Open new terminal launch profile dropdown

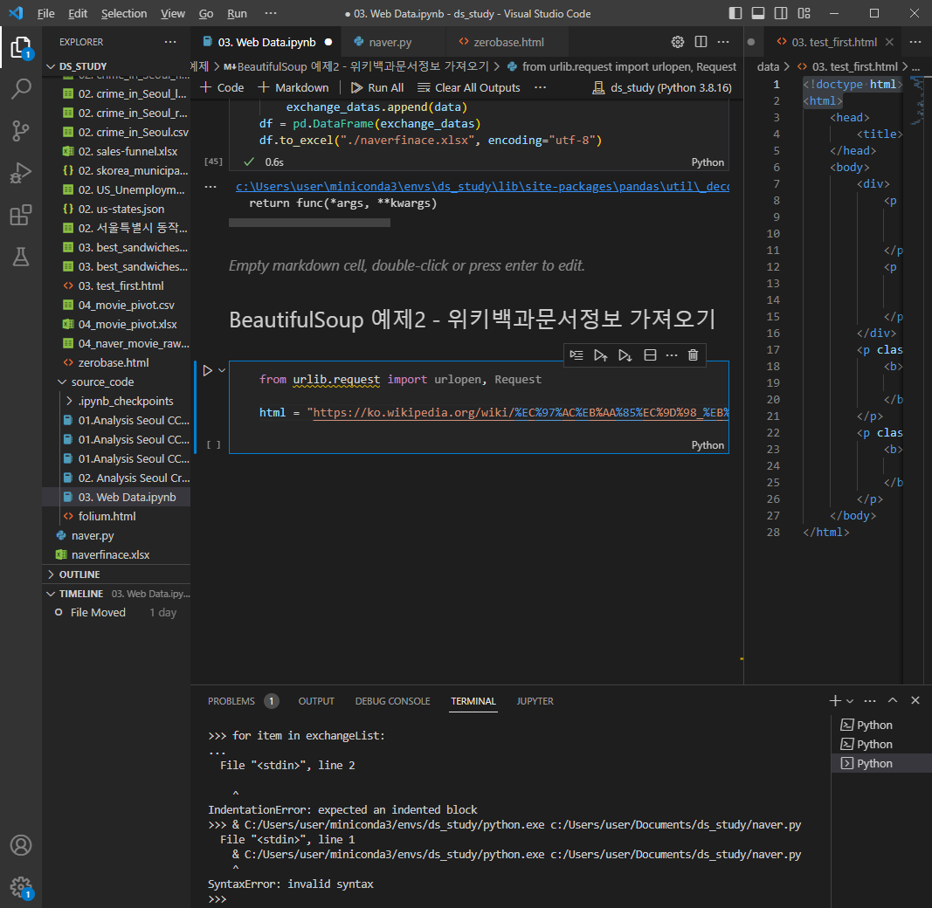point(850,701)
